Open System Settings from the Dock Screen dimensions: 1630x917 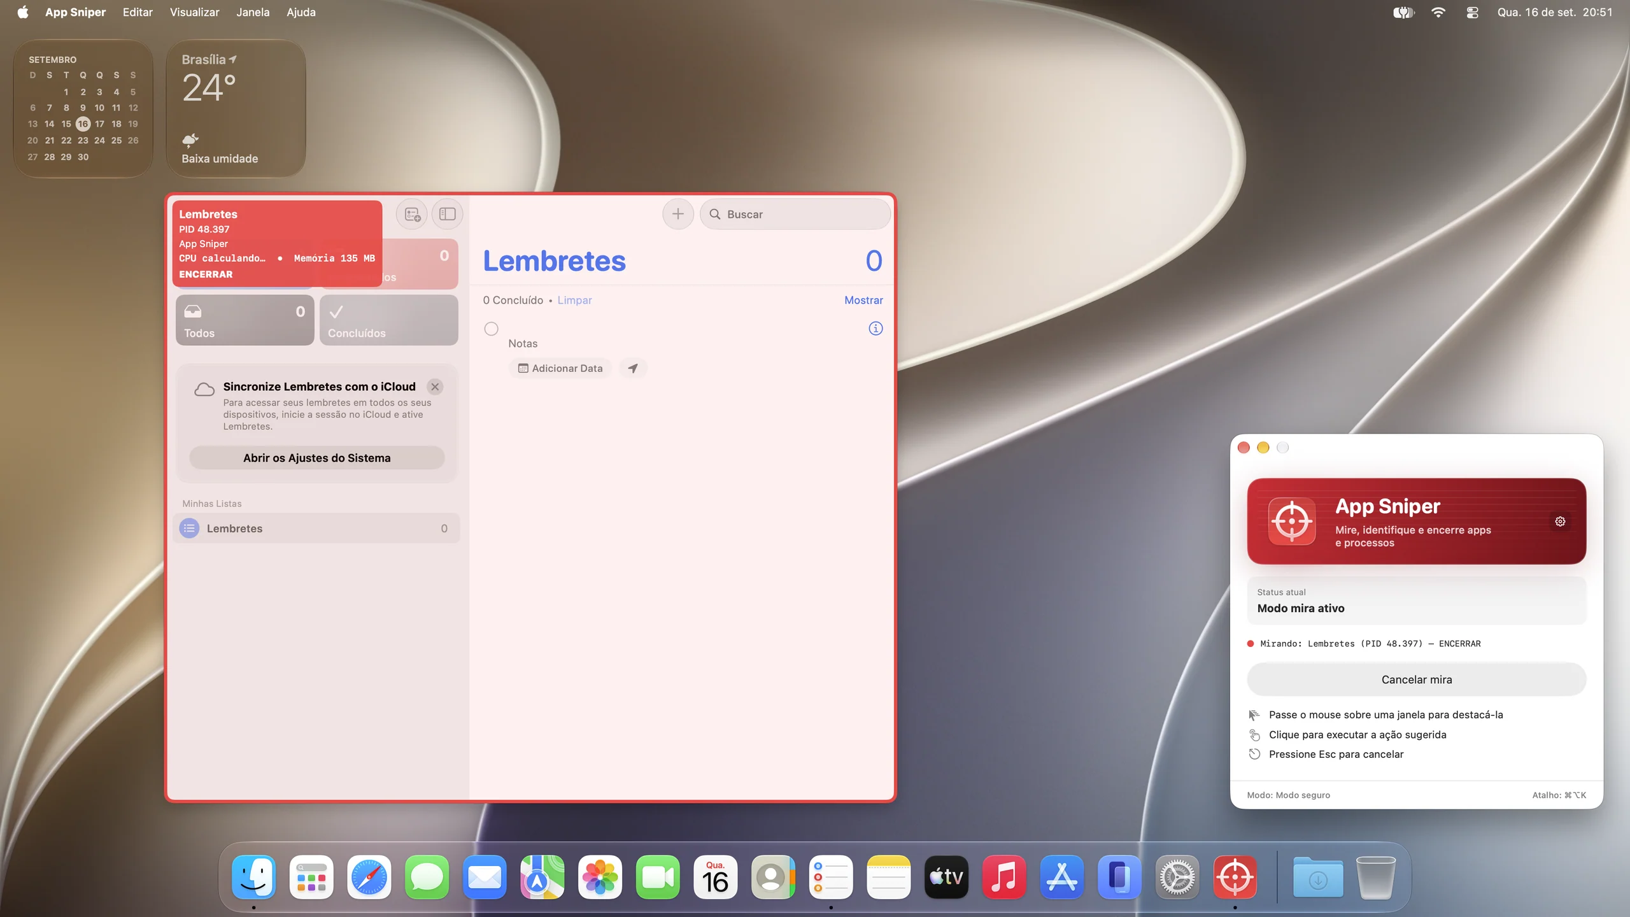click(1177, 878)
